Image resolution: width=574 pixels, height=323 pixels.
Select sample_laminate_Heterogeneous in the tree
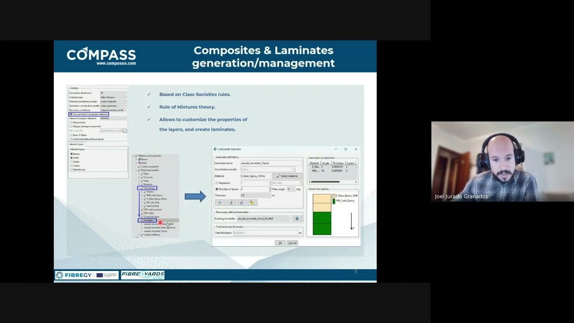point(160,227)
